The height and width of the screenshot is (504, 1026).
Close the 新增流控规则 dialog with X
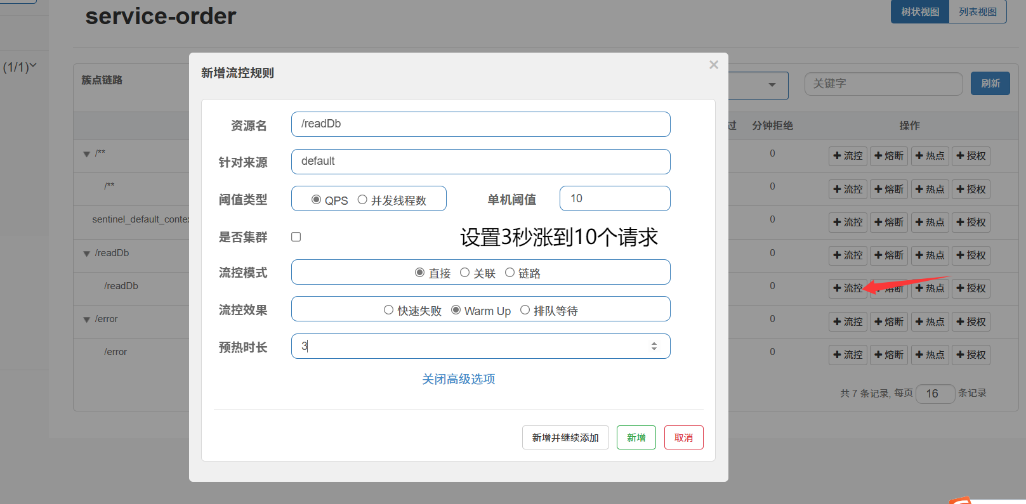[x=714, y=65]
